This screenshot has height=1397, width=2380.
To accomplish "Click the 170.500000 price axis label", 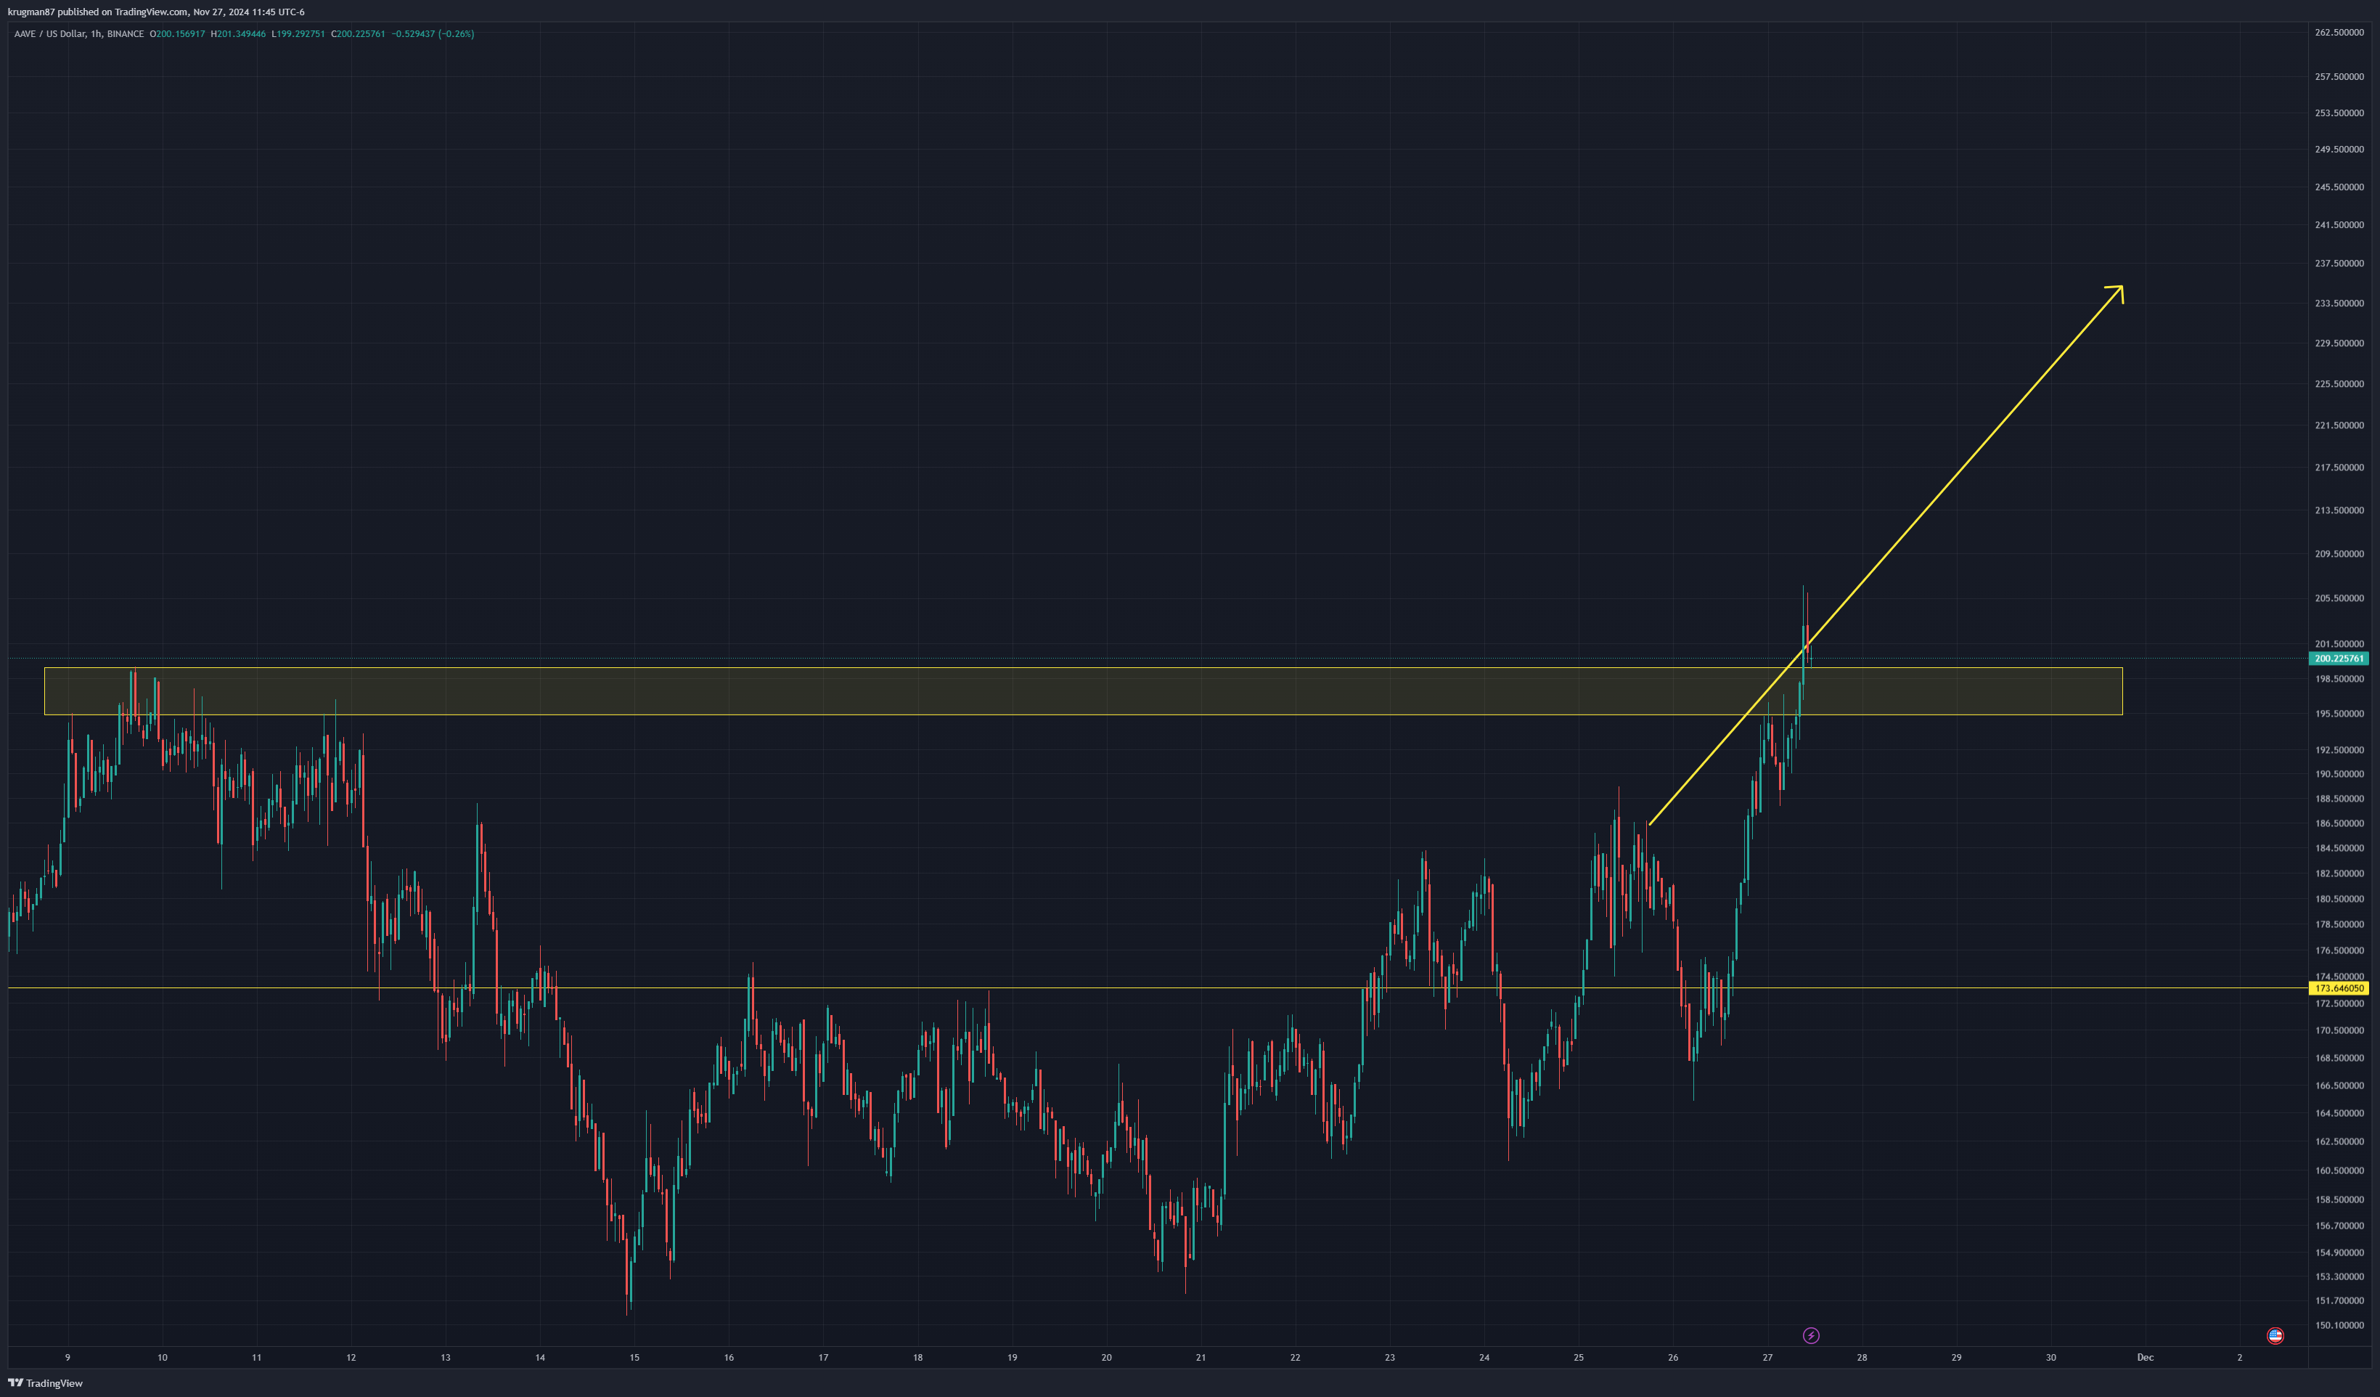I will (x=2339, y=1030).
